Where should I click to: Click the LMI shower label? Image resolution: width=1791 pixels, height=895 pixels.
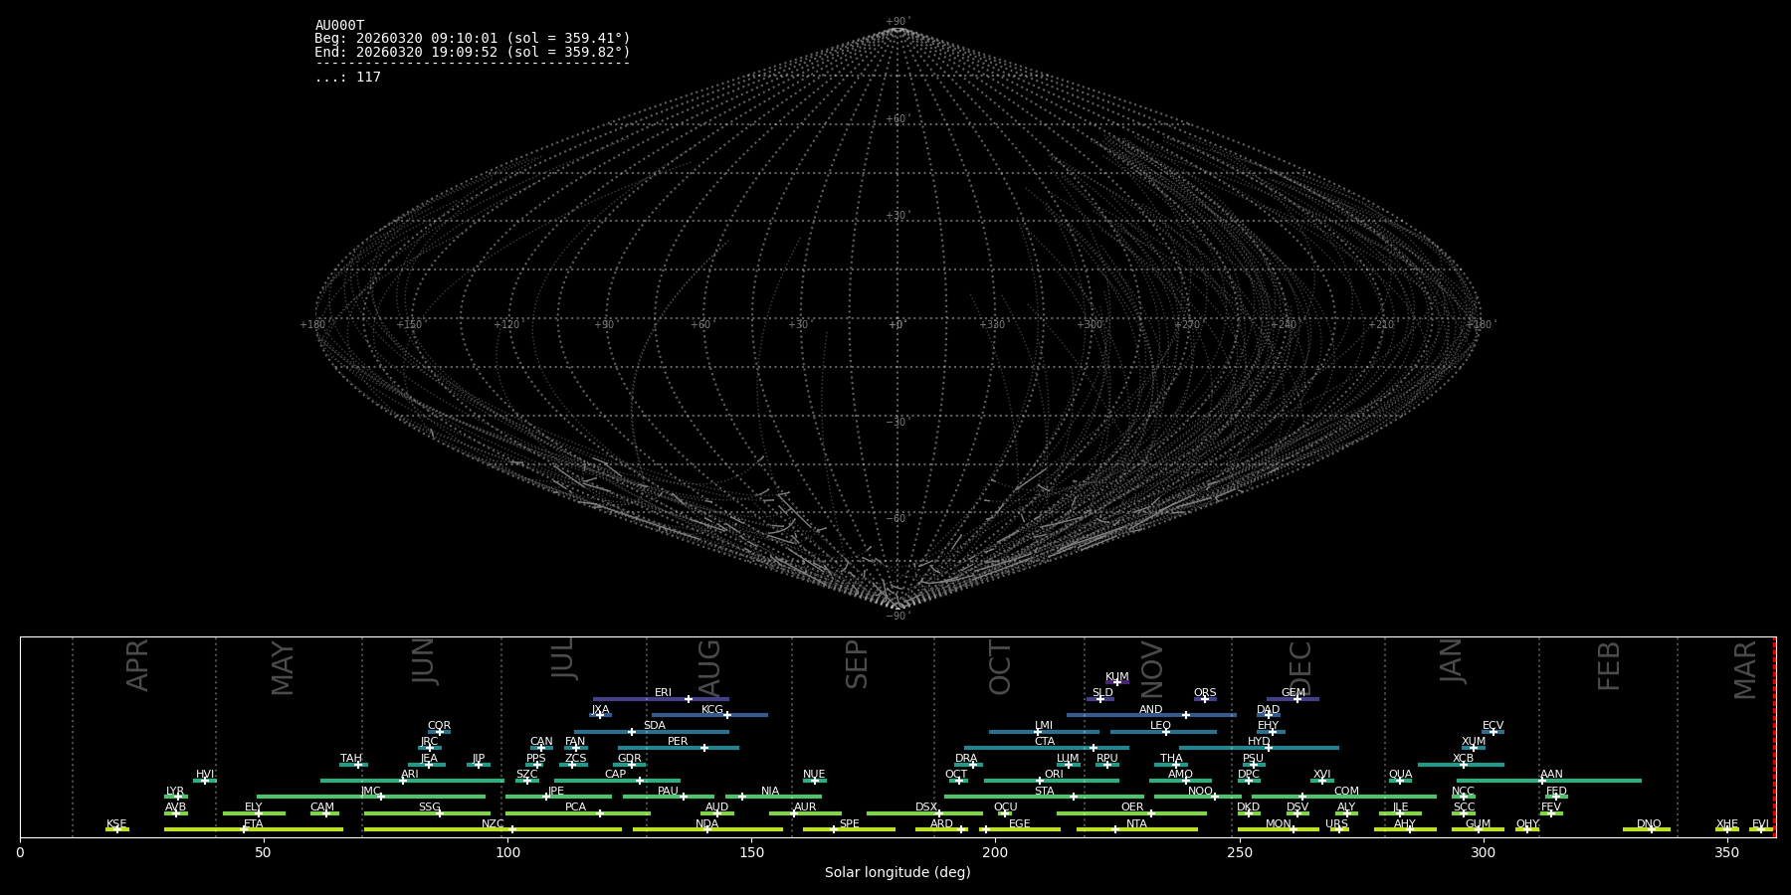1043,726
